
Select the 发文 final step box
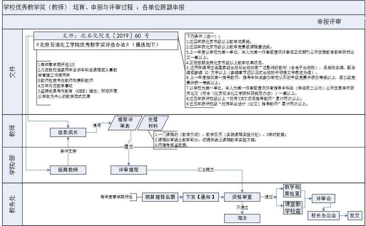coord(354,215)
